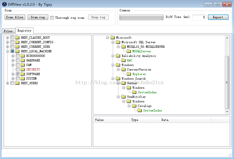Click the HKEY_LOCAL_MACHINE folder icon

tap(17, 51)
